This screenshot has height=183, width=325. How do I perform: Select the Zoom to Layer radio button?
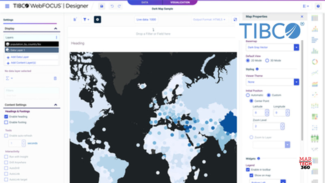coord(251,137)
